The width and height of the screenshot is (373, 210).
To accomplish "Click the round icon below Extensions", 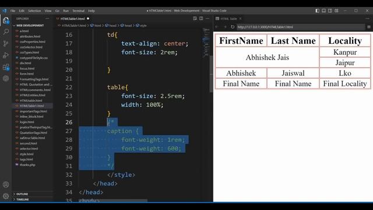I will pos(6,78).
